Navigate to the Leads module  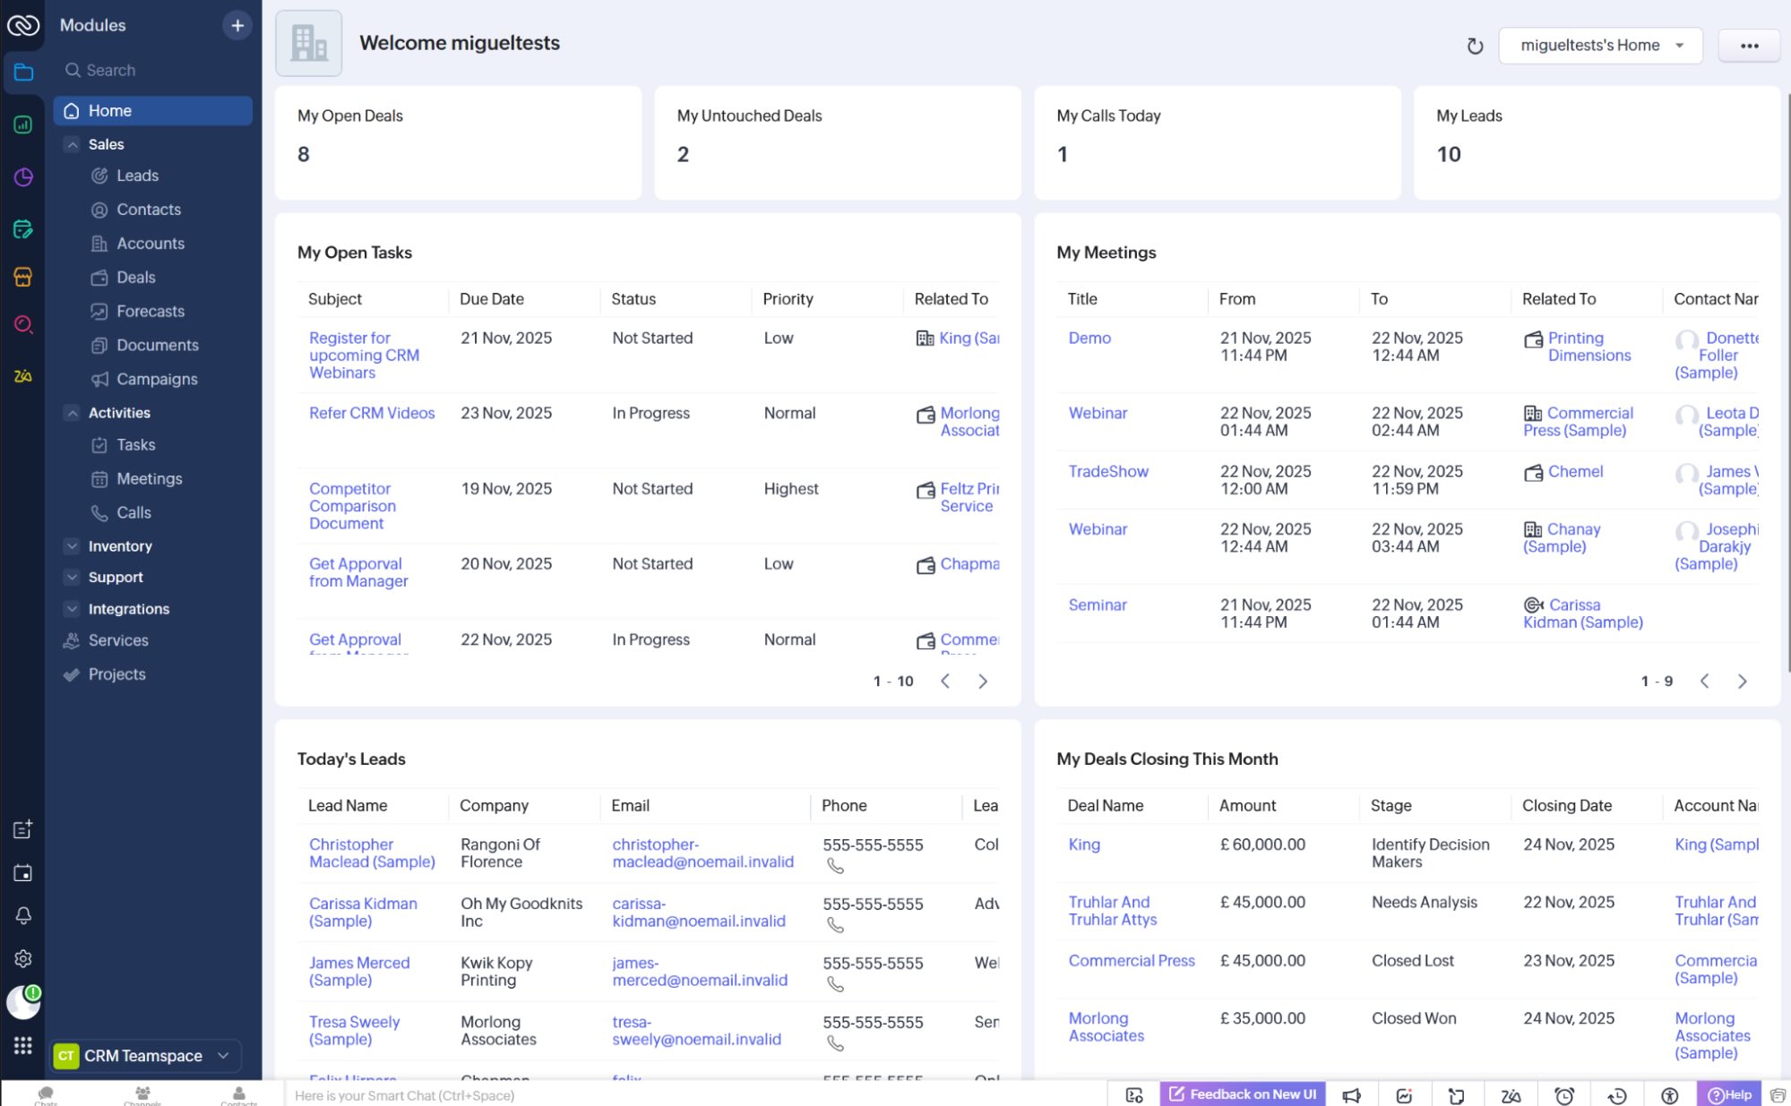138,176
